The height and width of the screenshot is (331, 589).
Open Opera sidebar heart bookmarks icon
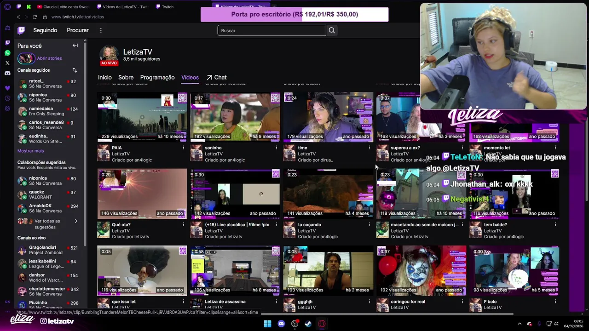point(7,88)
